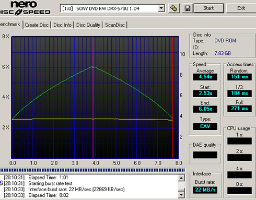Open the Disc Quality tab
The image size is (256, 200).
tap(88, 25)
